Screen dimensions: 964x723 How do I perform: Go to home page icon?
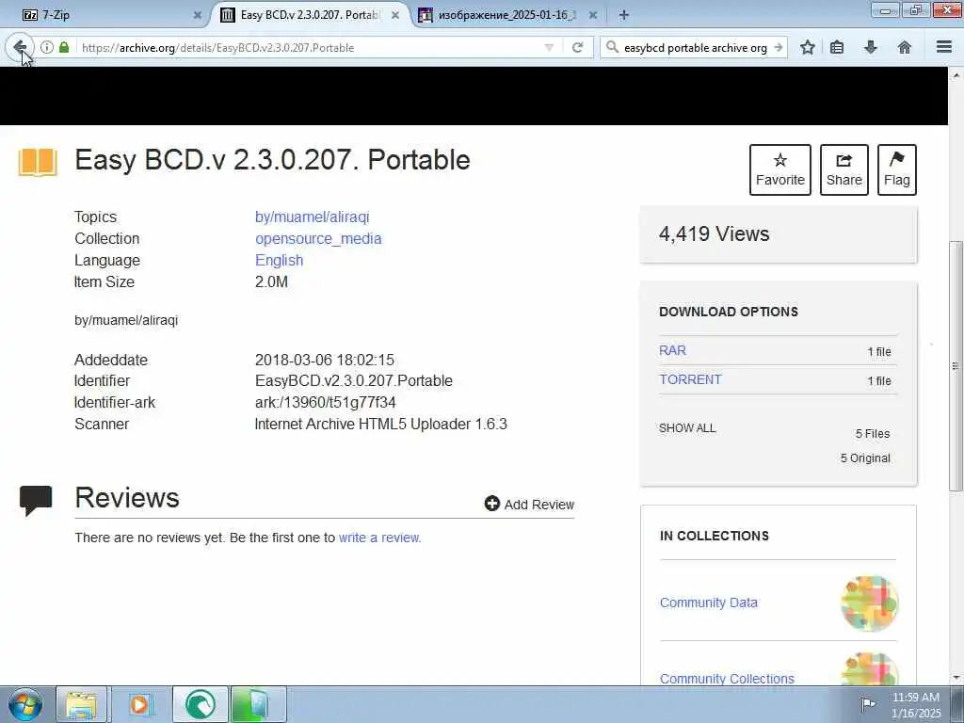pos(905,47)
